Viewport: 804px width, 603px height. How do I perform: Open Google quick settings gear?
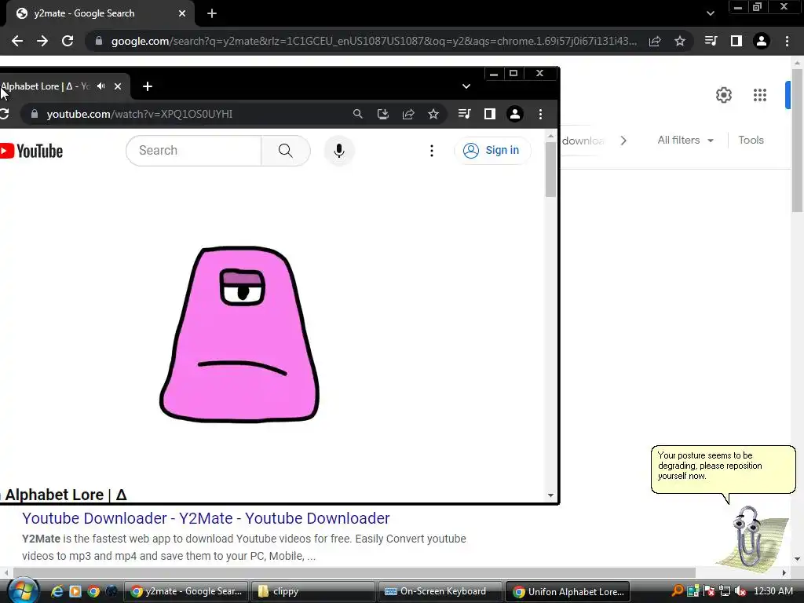[x=723, y=95]
